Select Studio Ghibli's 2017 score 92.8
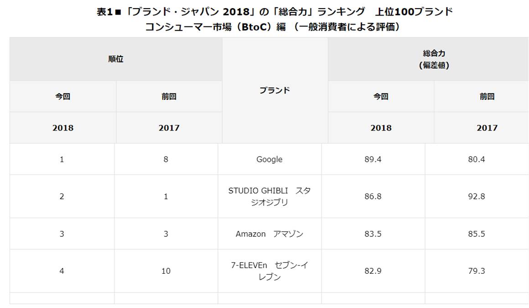The height and width of the screenshot is (308, 529). point(477,196)
